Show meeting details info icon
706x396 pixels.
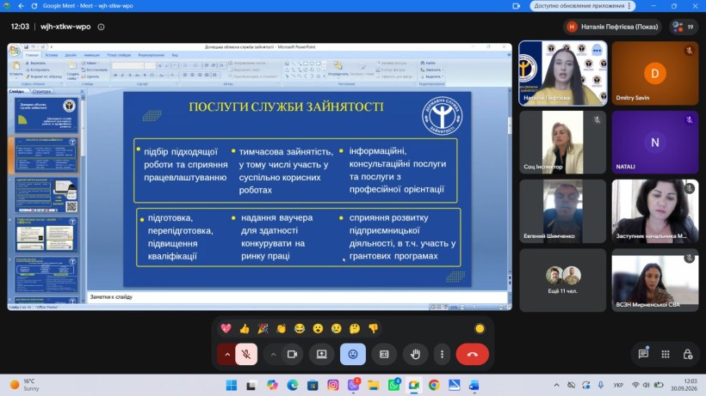click(x=102, y=27)
